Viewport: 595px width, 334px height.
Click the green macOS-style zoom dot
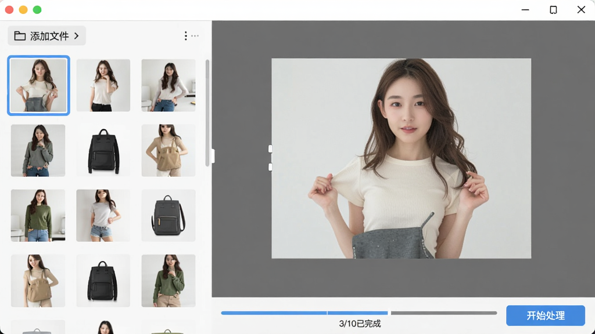[x=37, y=10]
